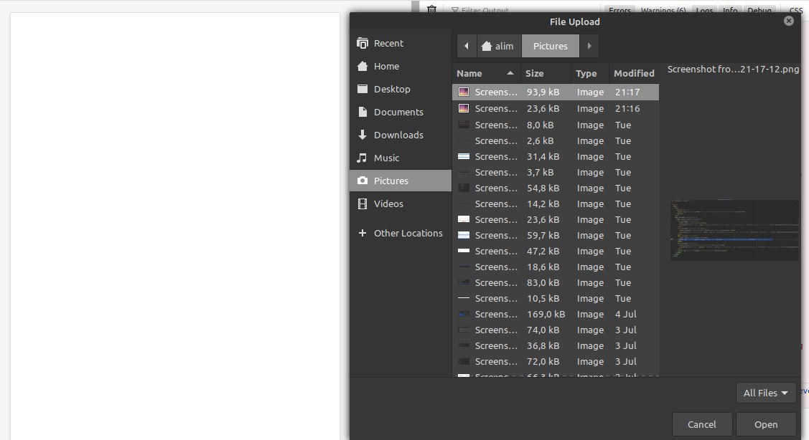The height and width of the screenshot is (440, 809).
Task: Select the 10,5 kB screenshot file
Action: [556, 298]
